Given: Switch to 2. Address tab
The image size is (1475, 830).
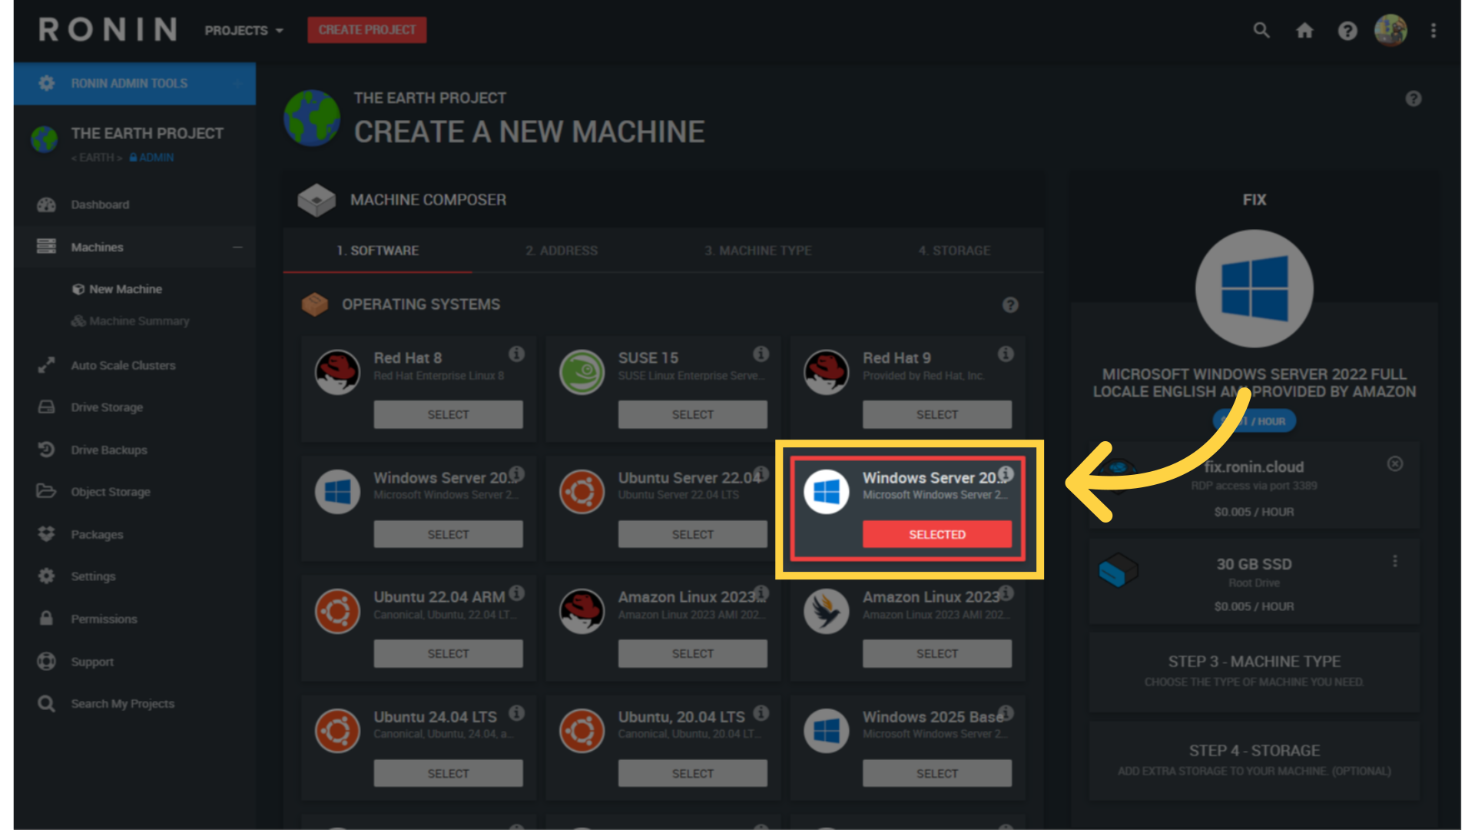Looking at the screenshot, I should pos(562,251).
